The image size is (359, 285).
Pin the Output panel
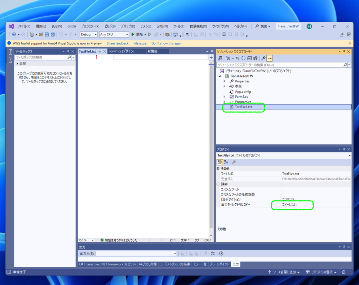pos(344,247)
